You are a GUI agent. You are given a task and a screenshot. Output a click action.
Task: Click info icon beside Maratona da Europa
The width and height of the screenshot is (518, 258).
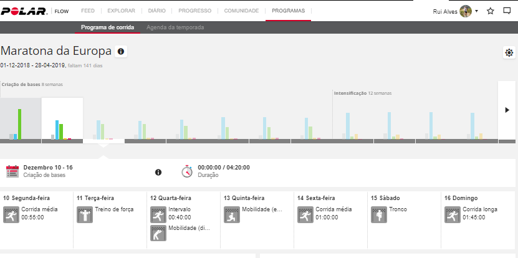121,52
